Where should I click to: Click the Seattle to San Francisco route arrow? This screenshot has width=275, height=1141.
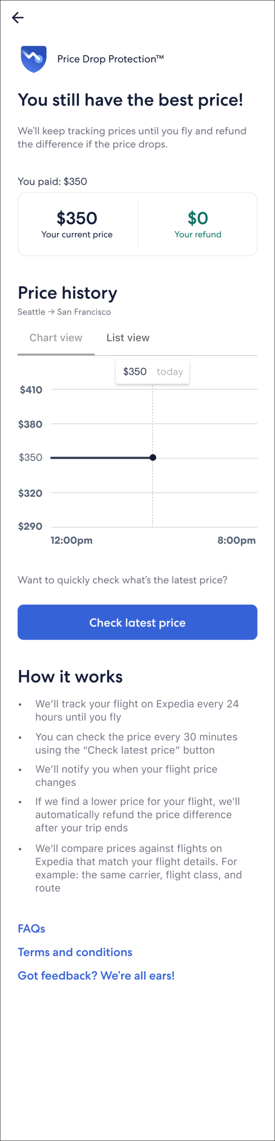tap(51, 312)
